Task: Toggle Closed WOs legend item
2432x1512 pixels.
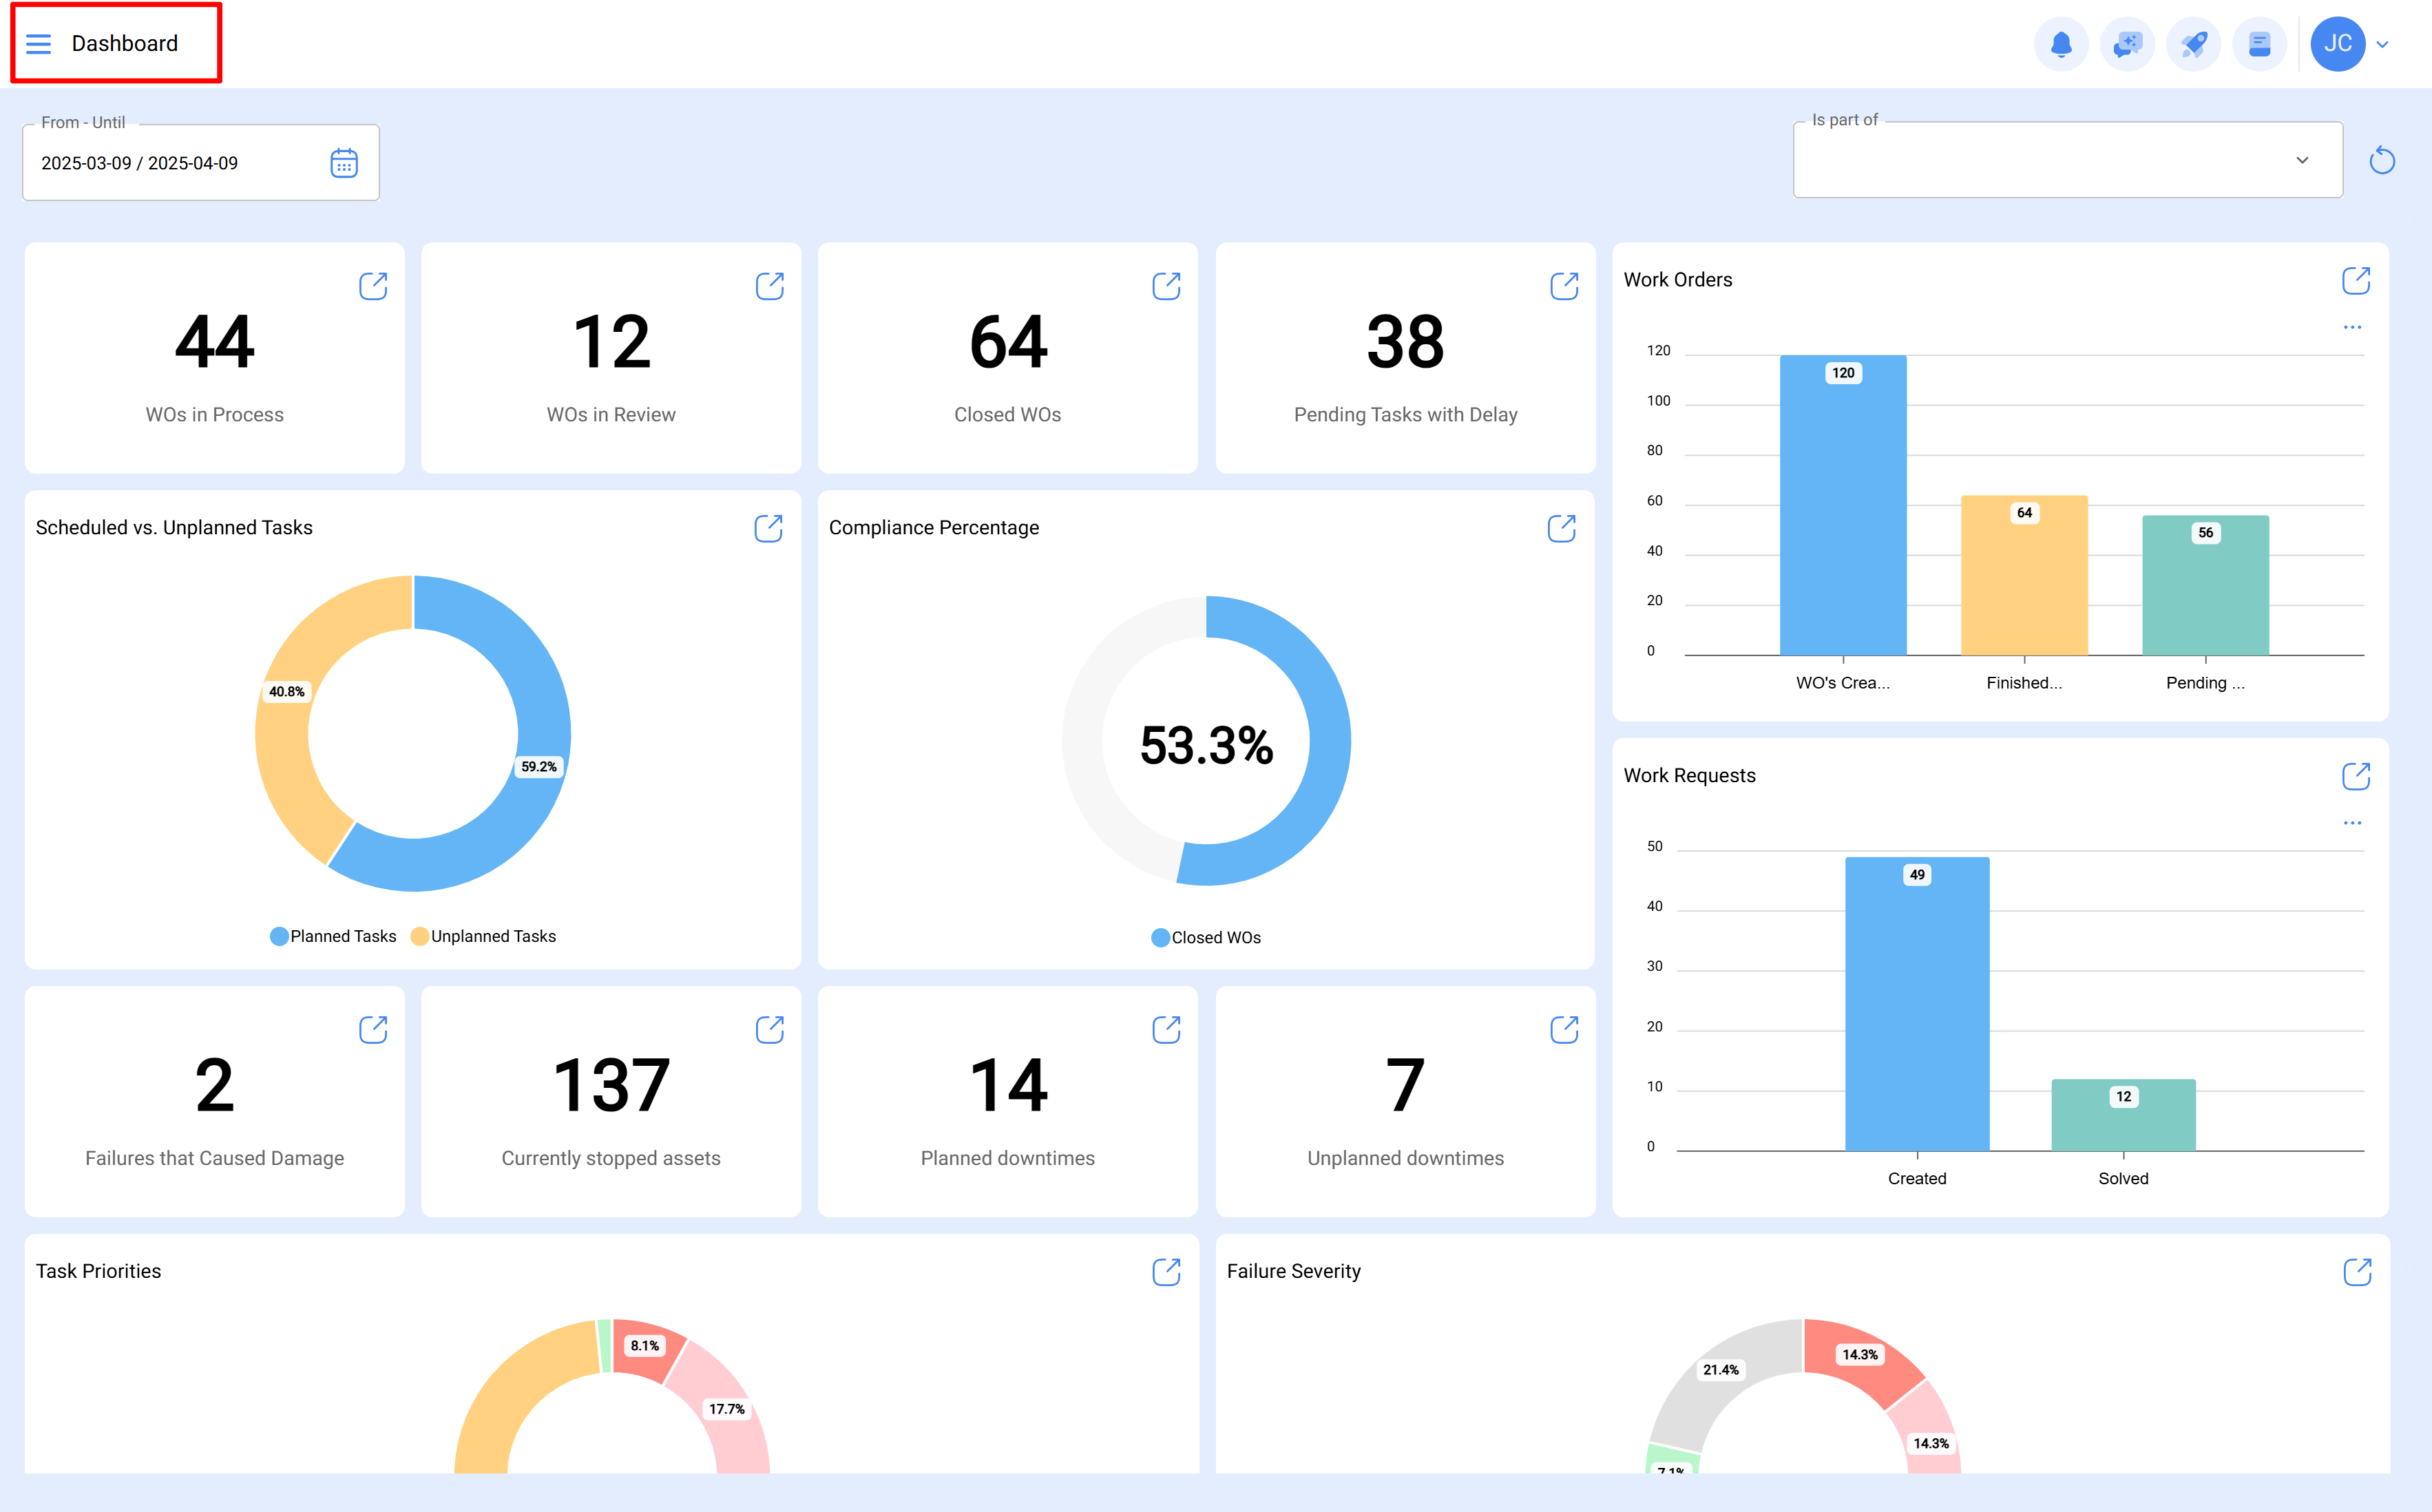Action: pyautogui.click(x=1206, y=937)
